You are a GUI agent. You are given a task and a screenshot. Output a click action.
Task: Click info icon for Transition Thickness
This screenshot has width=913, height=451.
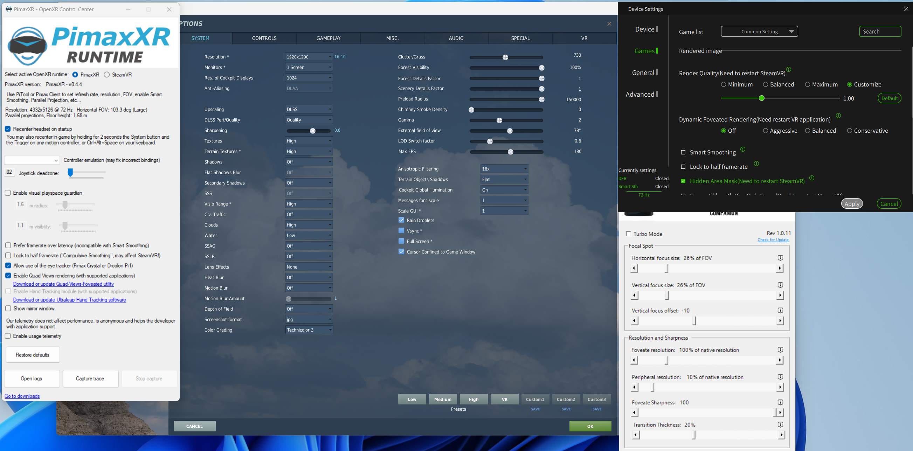coord(780,424)
